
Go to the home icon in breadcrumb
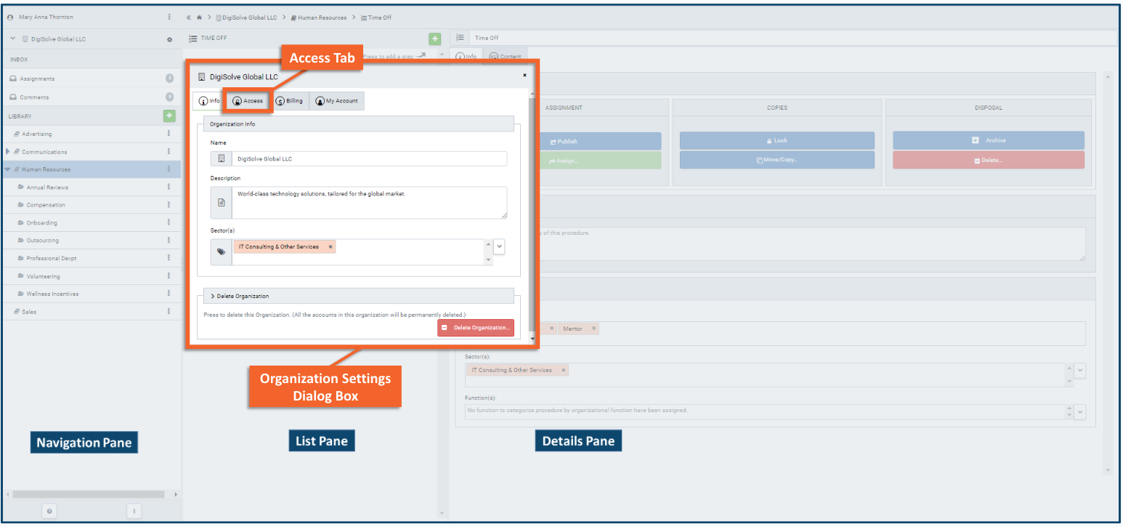coord(199,17)
